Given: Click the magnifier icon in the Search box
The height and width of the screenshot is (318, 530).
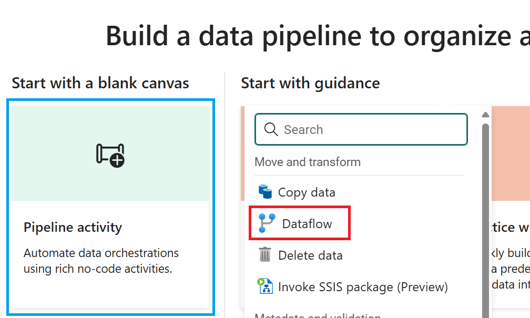Looking at the screenshot, I should tap(271, 129).
